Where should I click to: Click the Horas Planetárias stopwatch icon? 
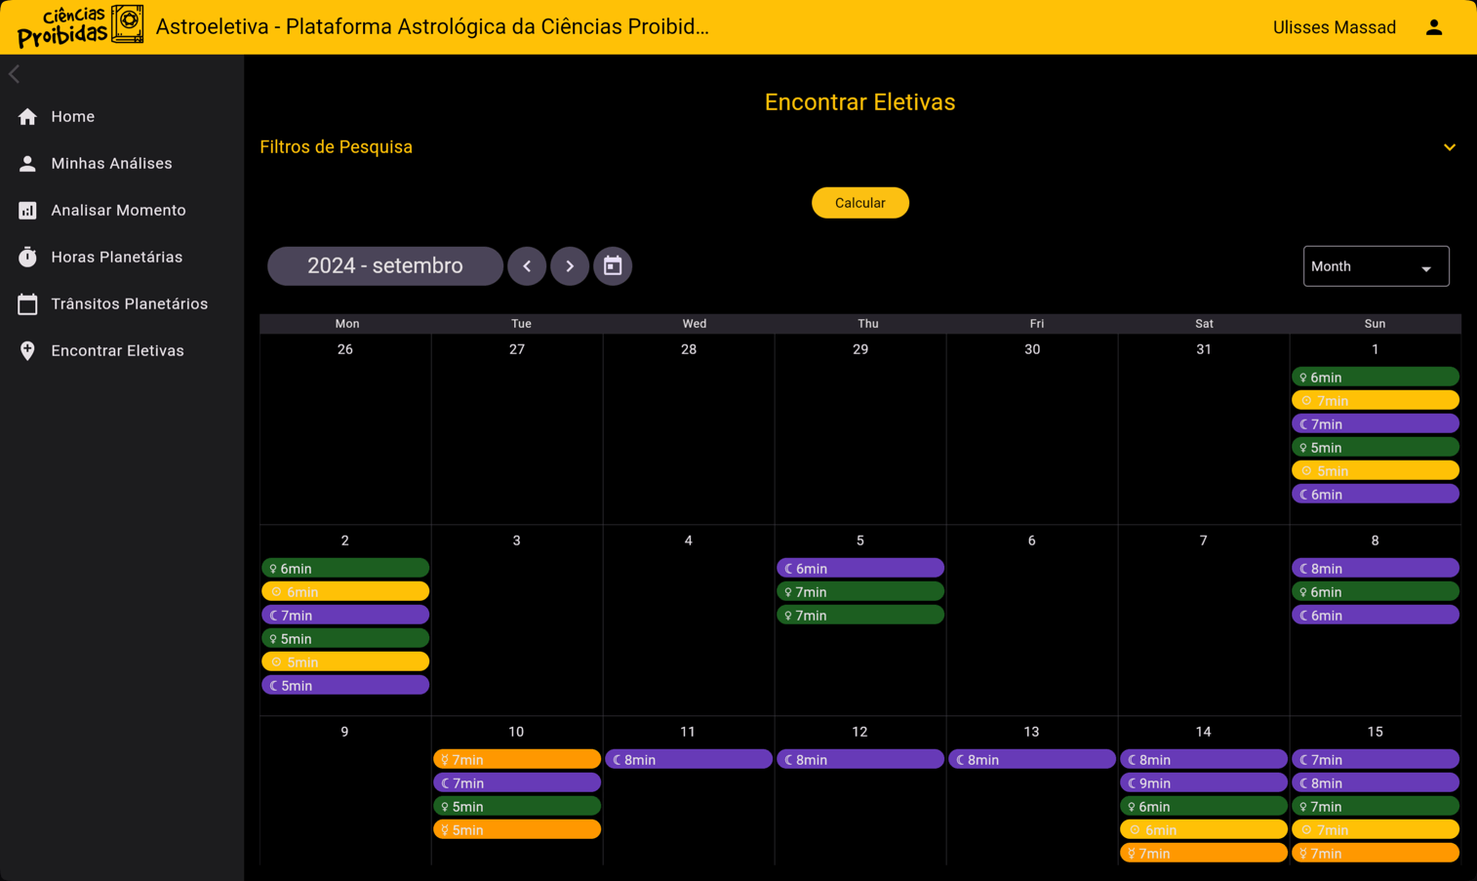(27, 258)
